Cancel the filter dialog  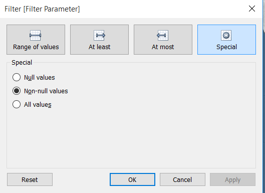(x=182, y=179)
